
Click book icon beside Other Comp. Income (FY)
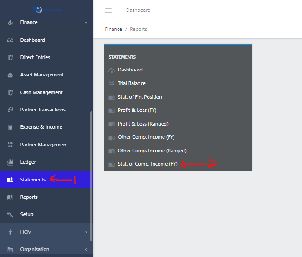coord(112,138)
